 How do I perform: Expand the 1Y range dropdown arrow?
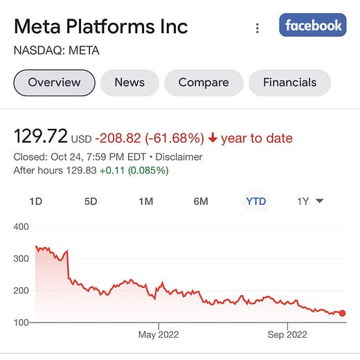click(320, 201)
